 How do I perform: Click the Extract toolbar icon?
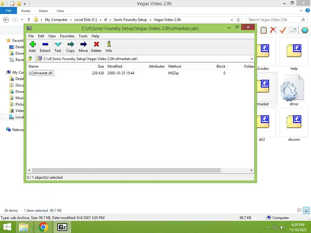click(x=45, y=47)
